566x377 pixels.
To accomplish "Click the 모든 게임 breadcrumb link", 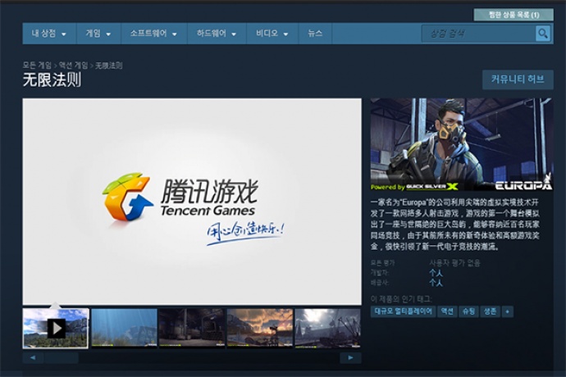I will pyautogui.click(x=38, y=65).
